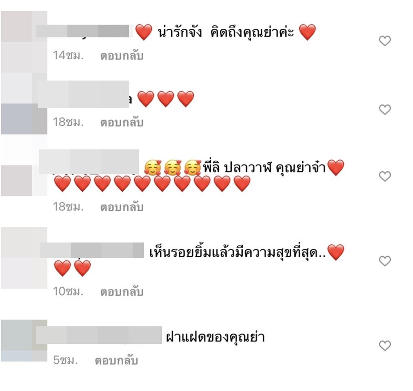Screen dimensions: 413x391
Task: Open blurred username before smiling-hearts emojis
Action: (x=89, y=162)
